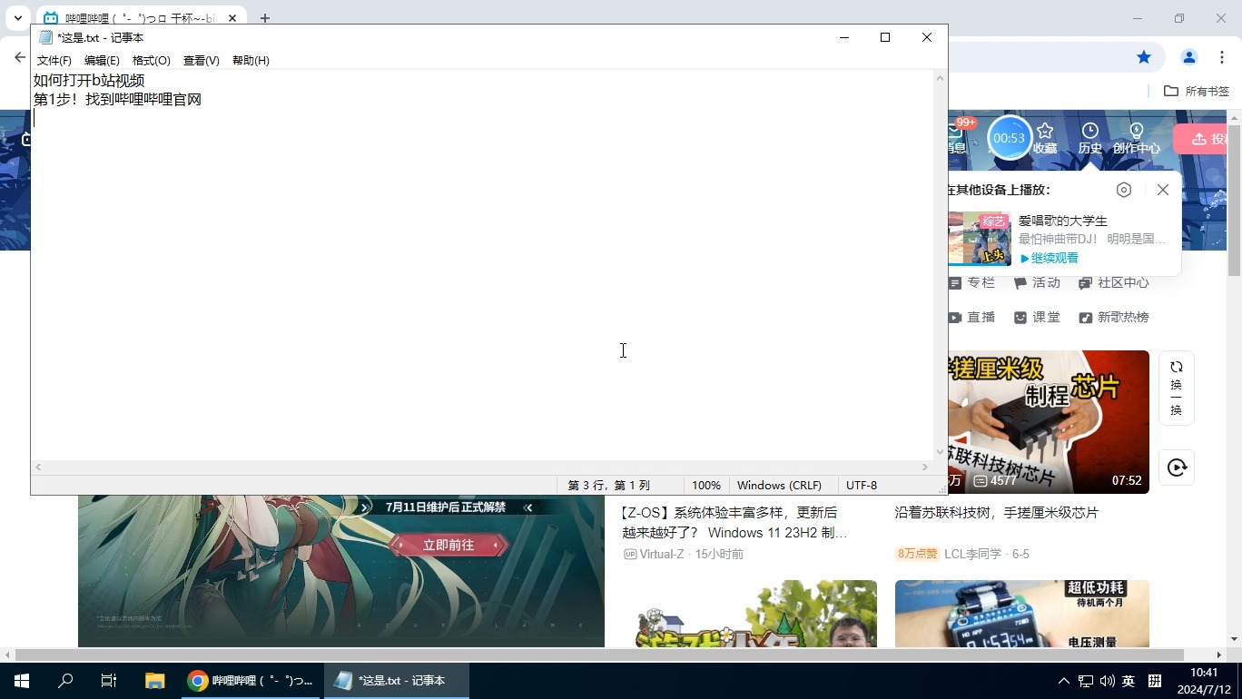Open a new Chrome tab with plus button
Screen dimensions: 1242x699
[x=264, y=18]
